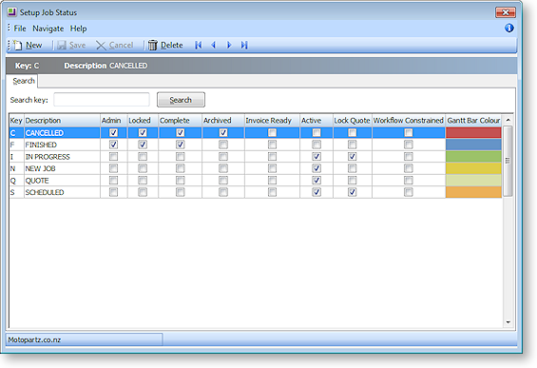Go to the last record arrow
Screen dimensions: 537x368
pos(244,46)
